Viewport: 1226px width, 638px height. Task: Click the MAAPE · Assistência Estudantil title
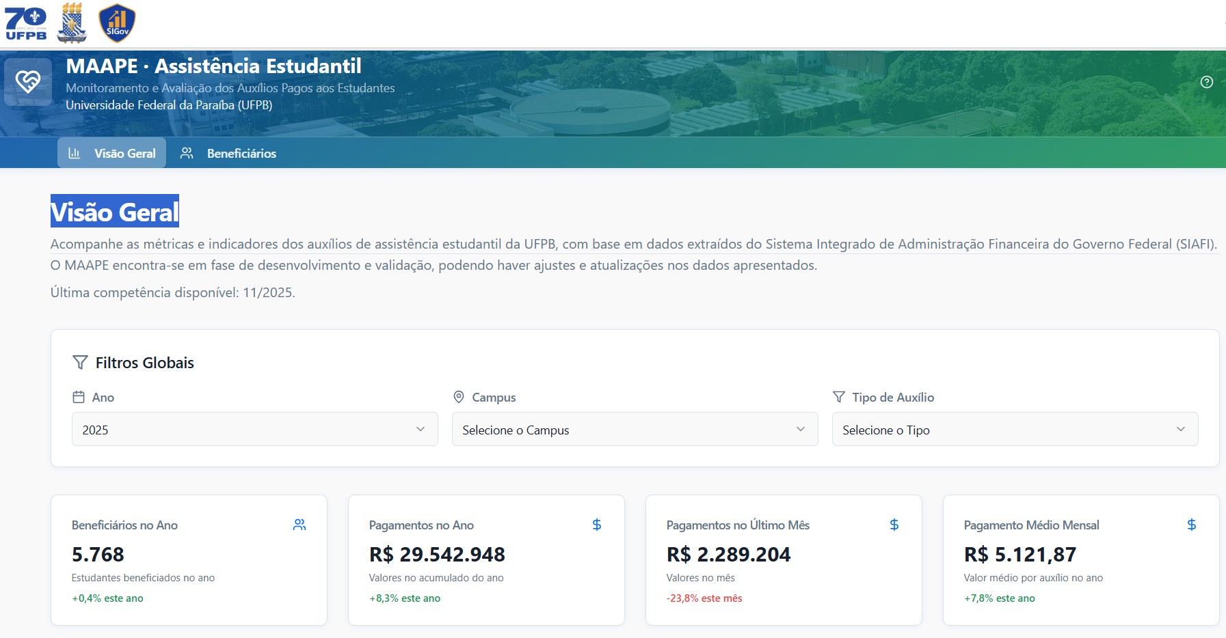click(x=213, y=66)
